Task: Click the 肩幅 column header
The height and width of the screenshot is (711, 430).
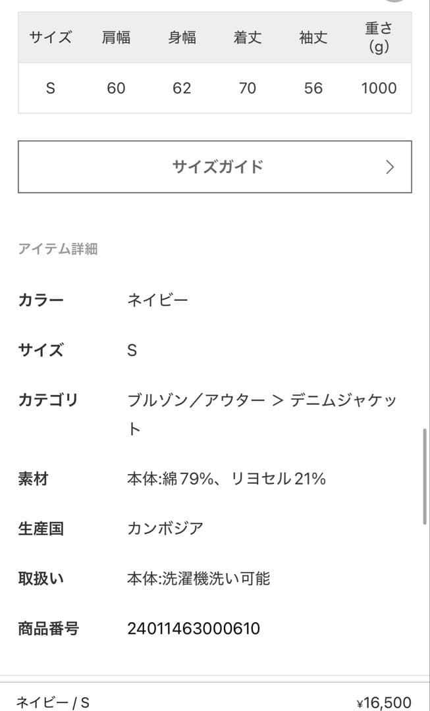Action: tap(116, 38)
